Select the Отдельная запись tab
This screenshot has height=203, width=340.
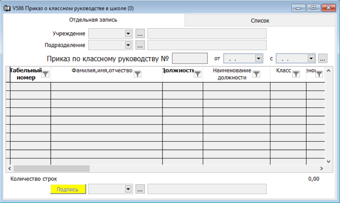tap(93, 20)
